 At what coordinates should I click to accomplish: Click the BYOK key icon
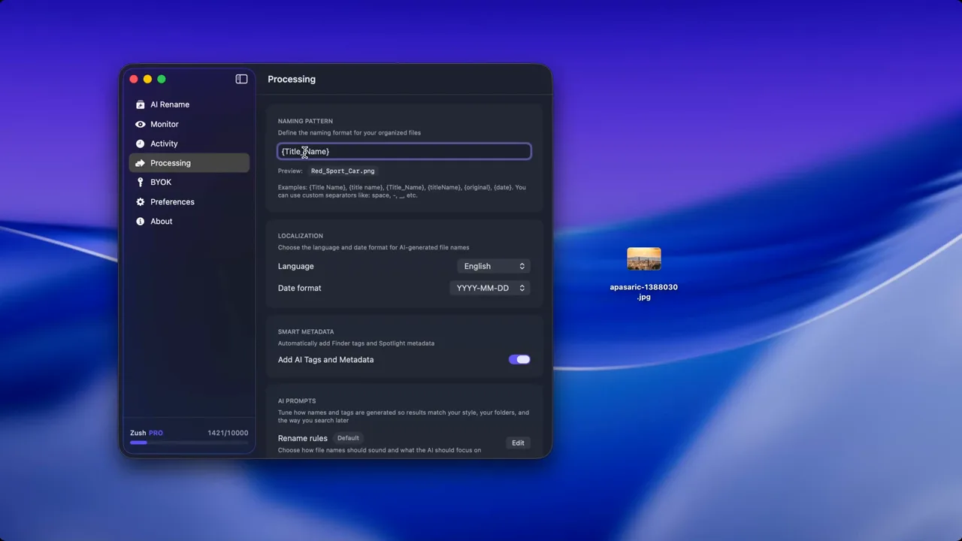click(x=140, y=183)
